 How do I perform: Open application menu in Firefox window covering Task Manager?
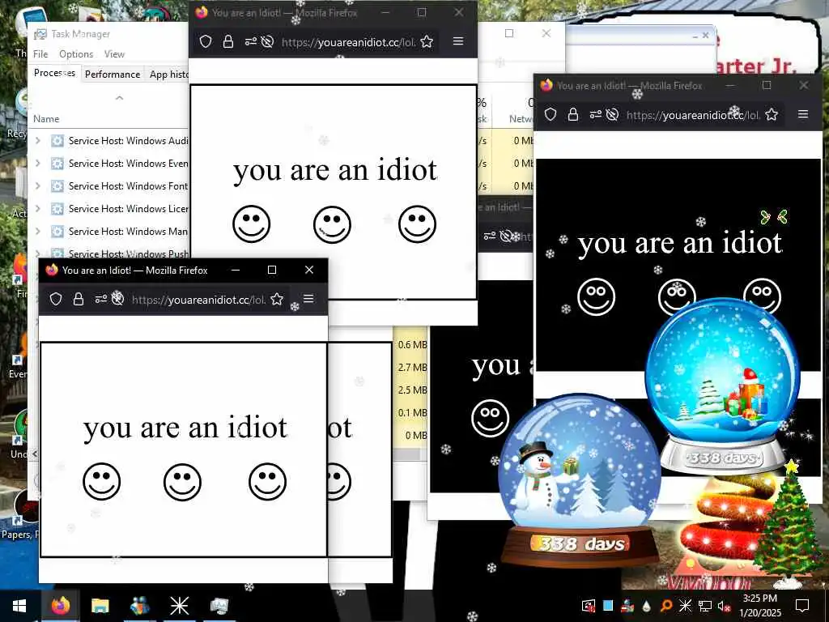[458, 41]
